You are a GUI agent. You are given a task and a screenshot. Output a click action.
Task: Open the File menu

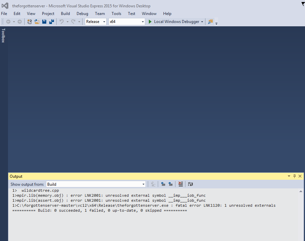click(4, 14)
